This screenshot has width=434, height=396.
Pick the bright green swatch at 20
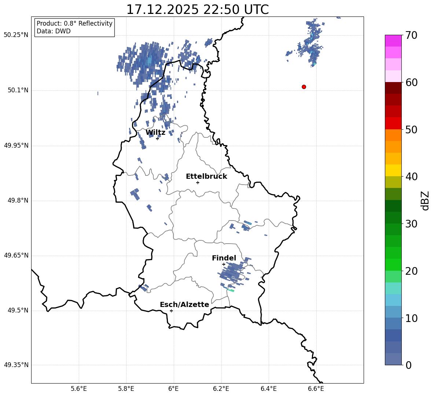pyautogui.click(x=393, y=264)
